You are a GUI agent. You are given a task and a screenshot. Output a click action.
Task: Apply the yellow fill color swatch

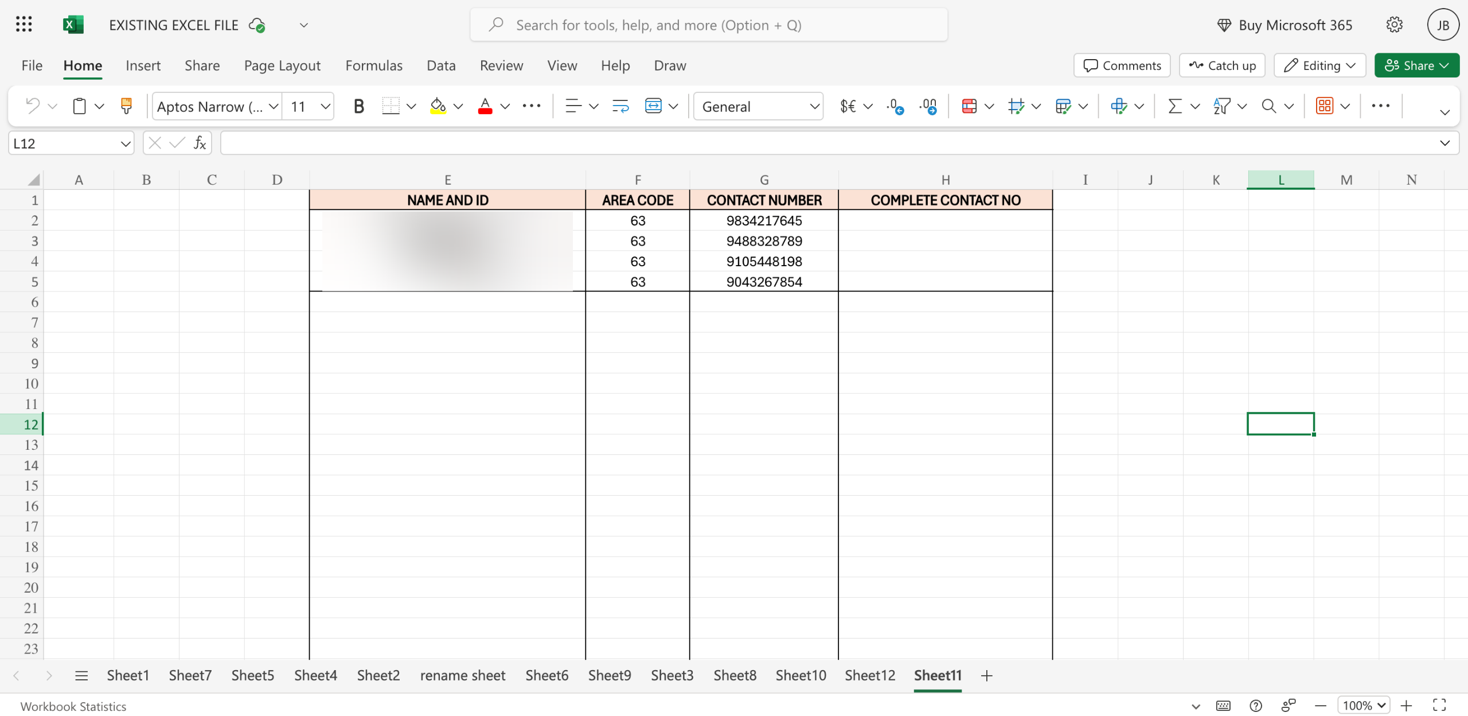coord(438,106)
